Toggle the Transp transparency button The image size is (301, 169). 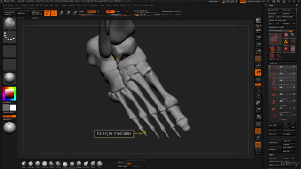(x=258, y=131)
